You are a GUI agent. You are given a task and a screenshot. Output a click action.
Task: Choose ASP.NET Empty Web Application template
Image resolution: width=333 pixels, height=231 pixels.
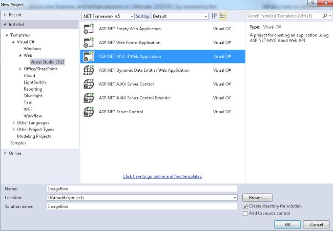tap(163, 29)
